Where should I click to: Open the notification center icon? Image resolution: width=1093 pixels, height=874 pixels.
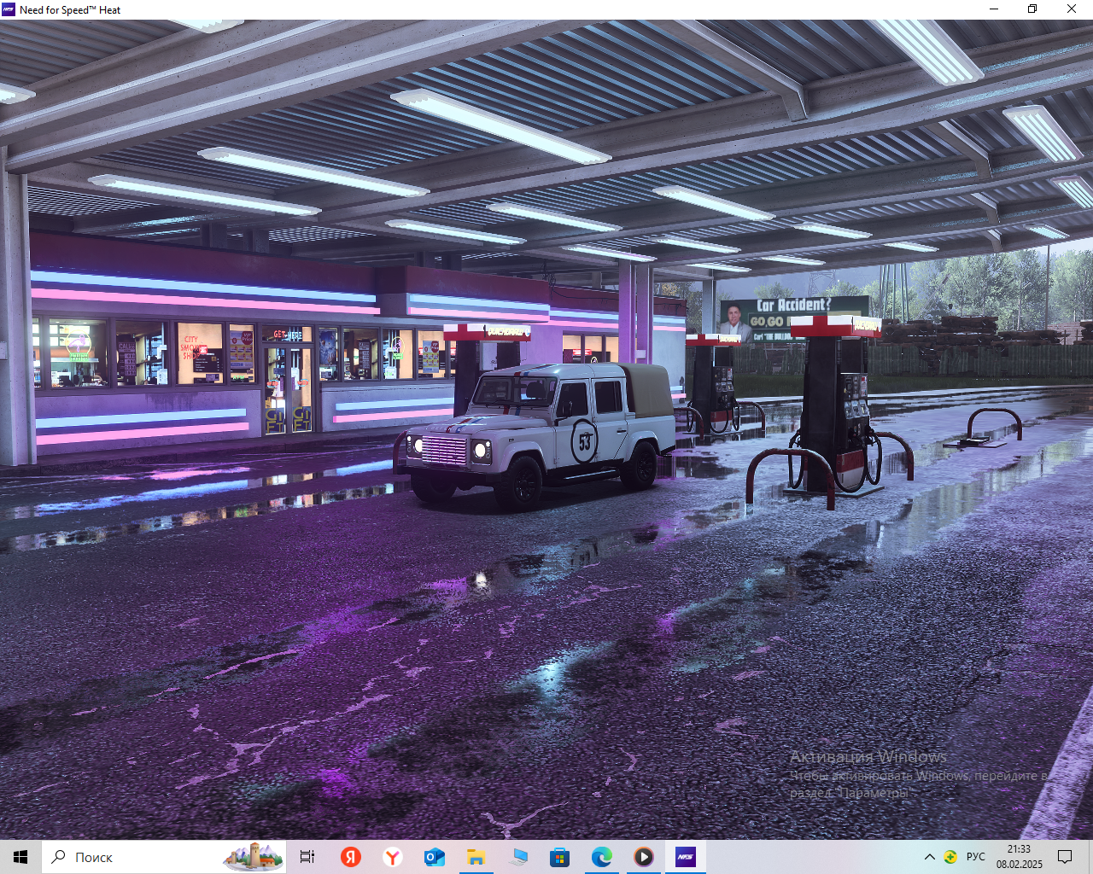coord(1065,857)
